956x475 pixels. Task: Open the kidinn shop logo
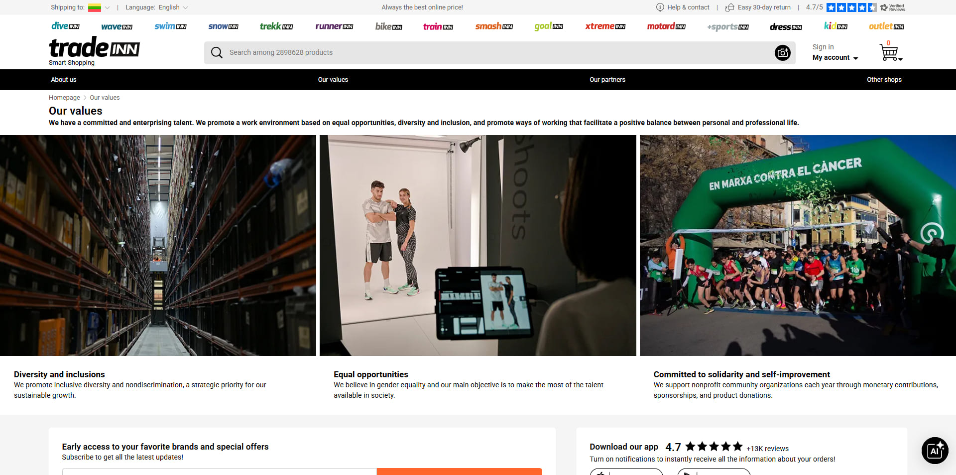coord(836,26)
